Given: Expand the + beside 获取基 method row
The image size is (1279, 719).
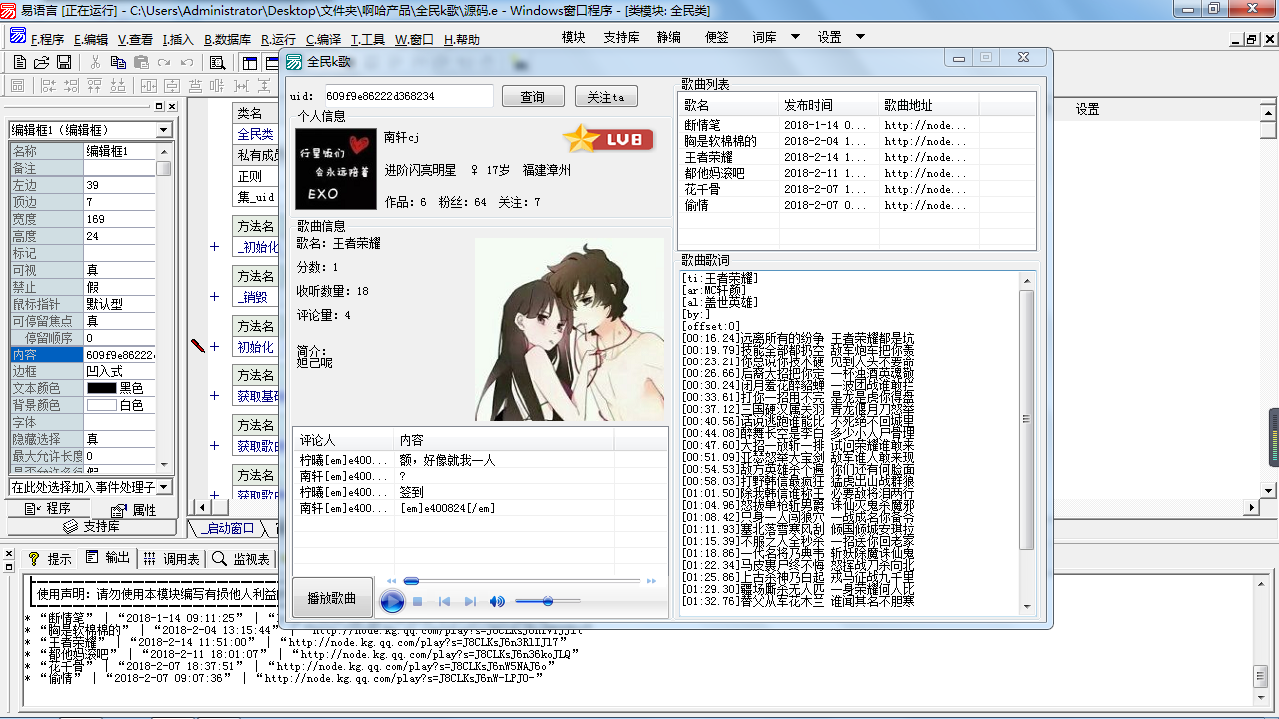Looking at the screenshot, I should (214, 395).
